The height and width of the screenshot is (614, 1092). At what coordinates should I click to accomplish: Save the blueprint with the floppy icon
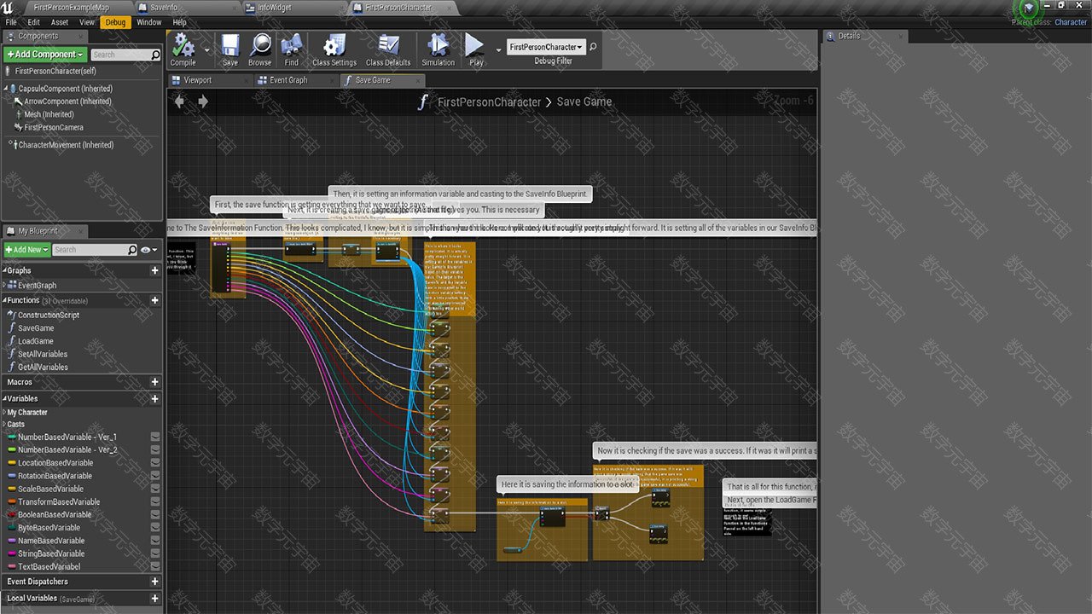point(229,49)
